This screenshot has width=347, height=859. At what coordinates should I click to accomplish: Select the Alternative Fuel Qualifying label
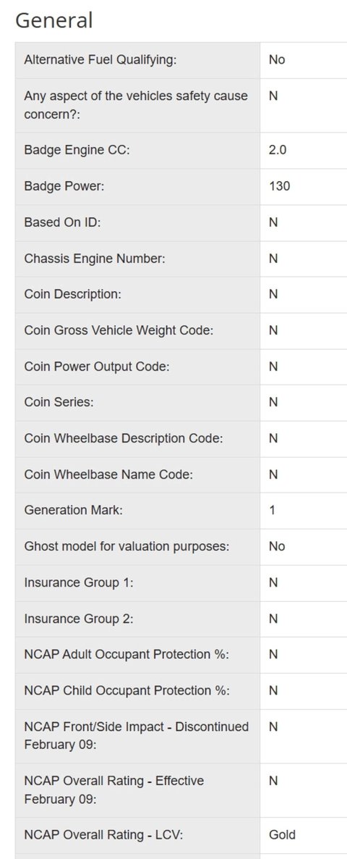[100, 59]
